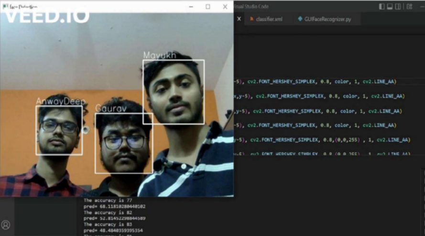425x236 pixels.
Task: Toggle the bottom panel layout icon
Action: pyautogui.click(x=390, y=7)
